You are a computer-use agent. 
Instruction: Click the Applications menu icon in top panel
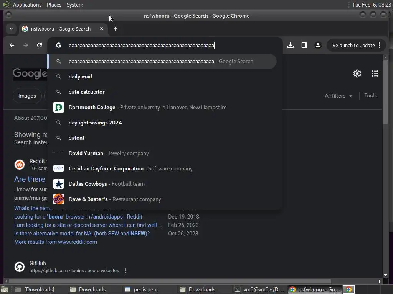(x=7, y=5)
